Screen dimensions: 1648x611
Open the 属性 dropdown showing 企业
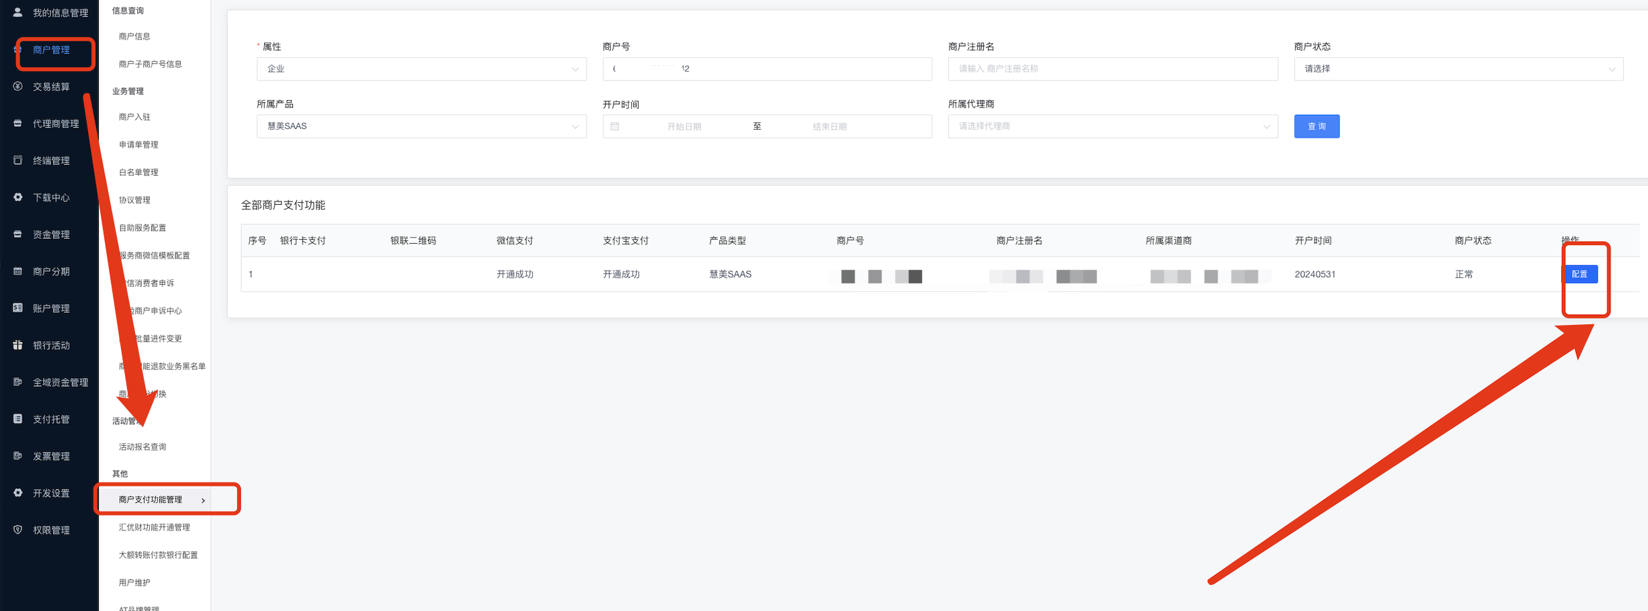point(421,68)
